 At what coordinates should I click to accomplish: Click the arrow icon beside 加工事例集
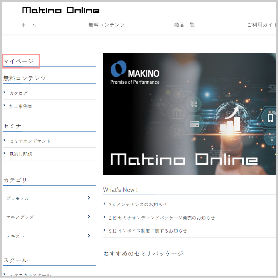click(x=5, y=106)
